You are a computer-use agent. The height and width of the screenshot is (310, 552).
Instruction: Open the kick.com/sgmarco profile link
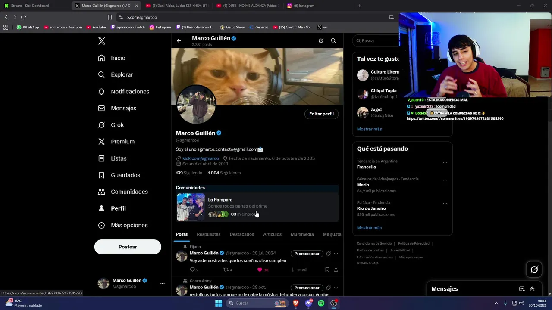click(x=201, y=158)
